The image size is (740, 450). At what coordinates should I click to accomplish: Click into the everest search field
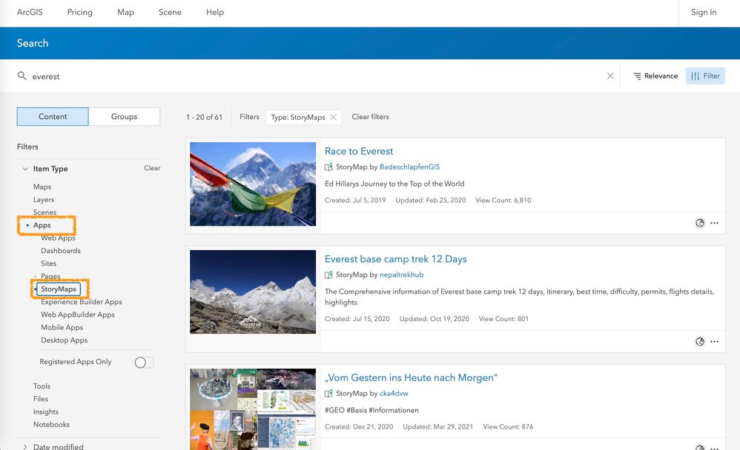pos(316,76)
